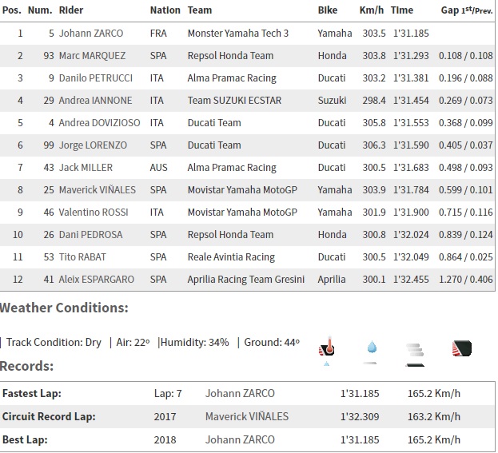Image resolution: width=498 pixels, height=453 pixels.
Task: Click the Circuit Record Lap label
Action: [x=49, y=416]
